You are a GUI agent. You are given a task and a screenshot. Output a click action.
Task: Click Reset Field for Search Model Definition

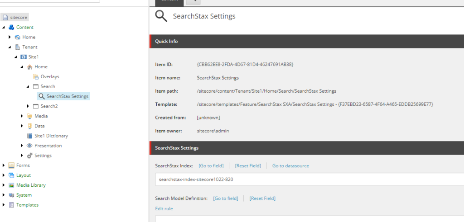tap(262, 198)
